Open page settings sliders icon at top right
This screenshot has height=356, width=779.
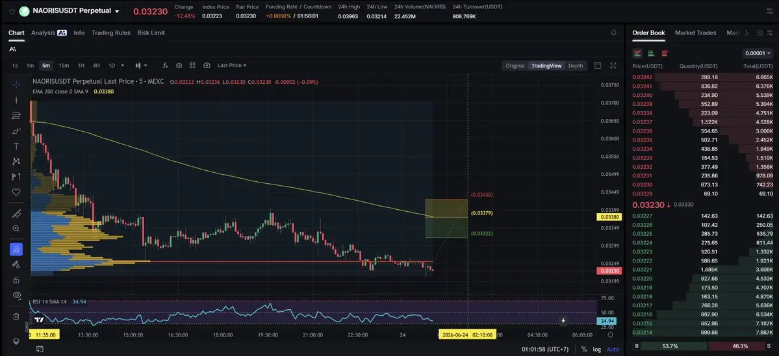(x=770, y=11)
